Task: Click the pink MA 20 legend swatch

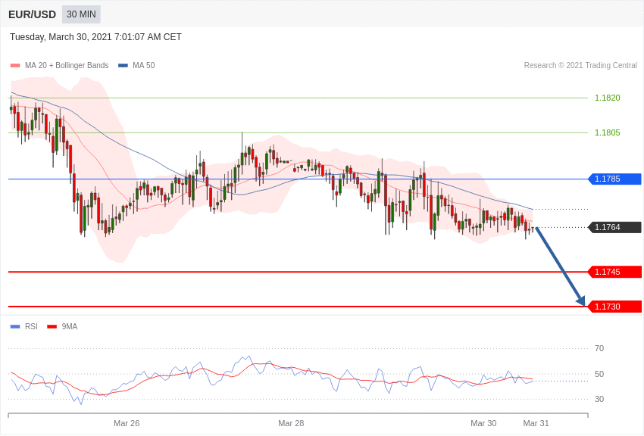Action: coord(15,66)
